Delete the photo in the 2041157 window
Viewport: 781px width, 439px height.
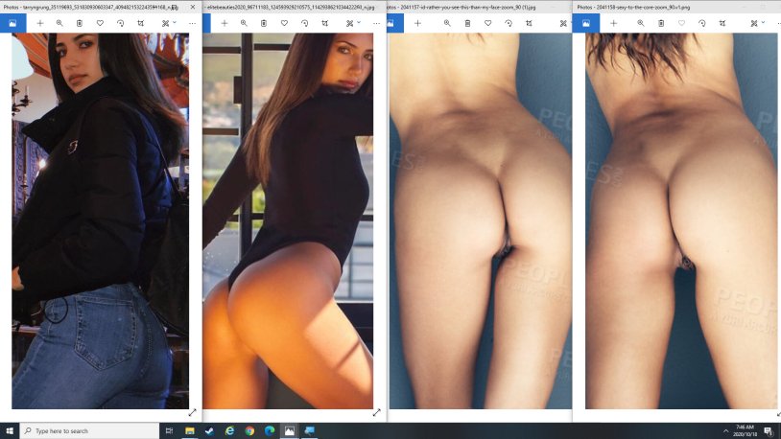(x=467, y=23)
